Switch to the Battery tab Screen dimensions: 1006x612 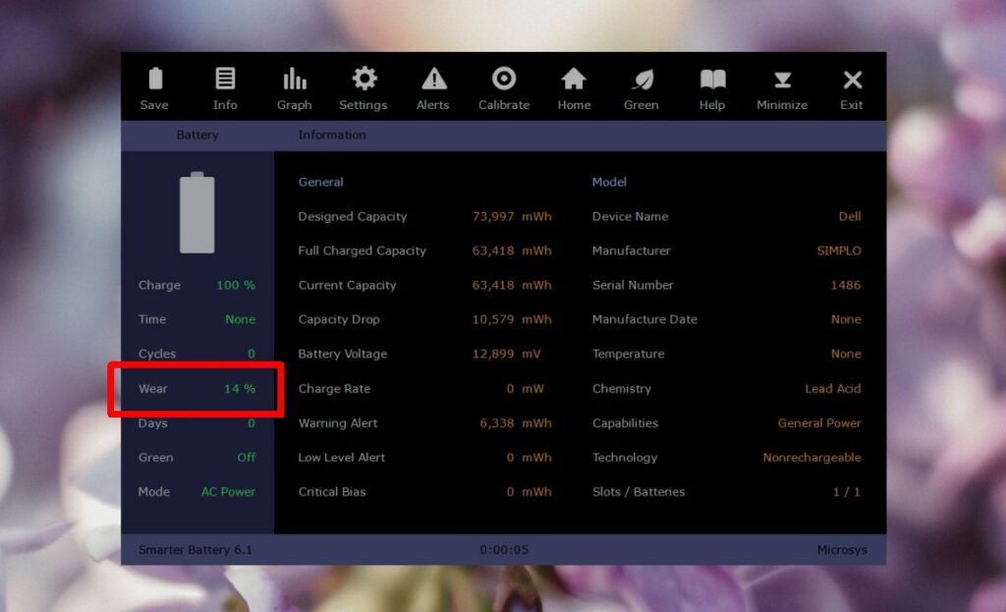[x=197, y=135]
